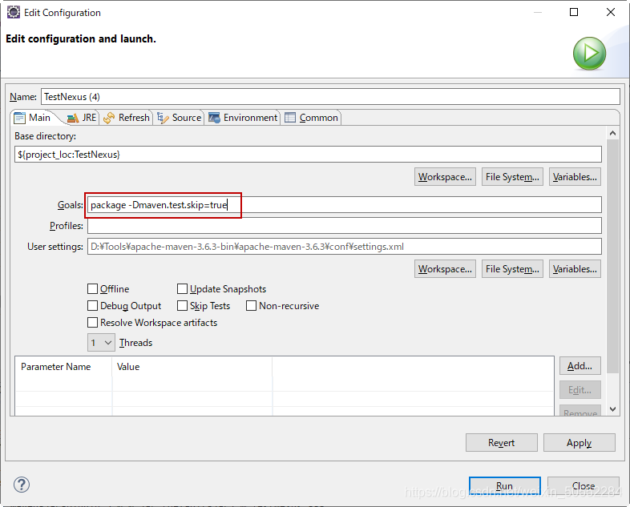Enable the Offline checkbox
630x507 pixels.
point(92,288)
